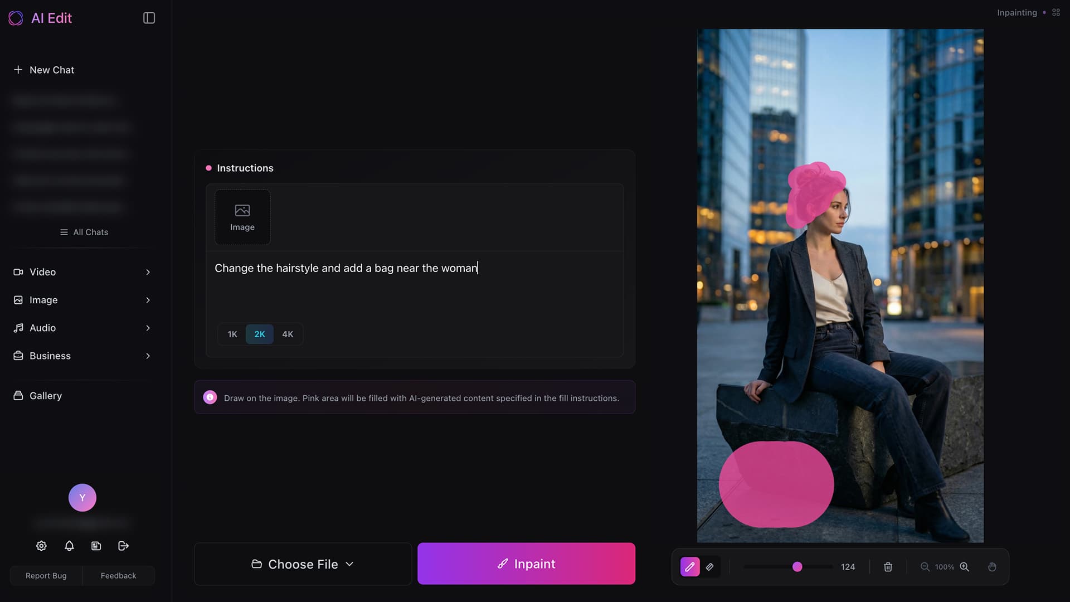Select 4K resolution option
Image resolution: width=1070 pixels, height=602 pixels.
tap(288, 334)
